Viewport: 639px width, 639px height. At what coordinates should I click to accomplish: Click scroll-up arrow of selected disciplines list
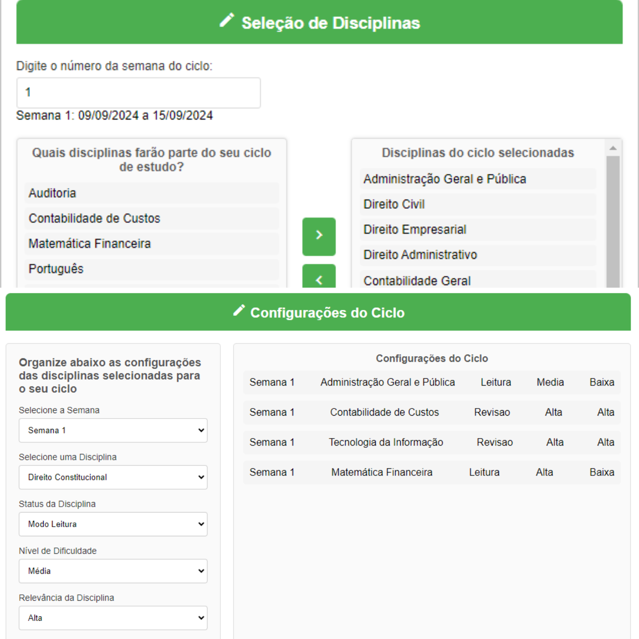(x=613, y=148)
